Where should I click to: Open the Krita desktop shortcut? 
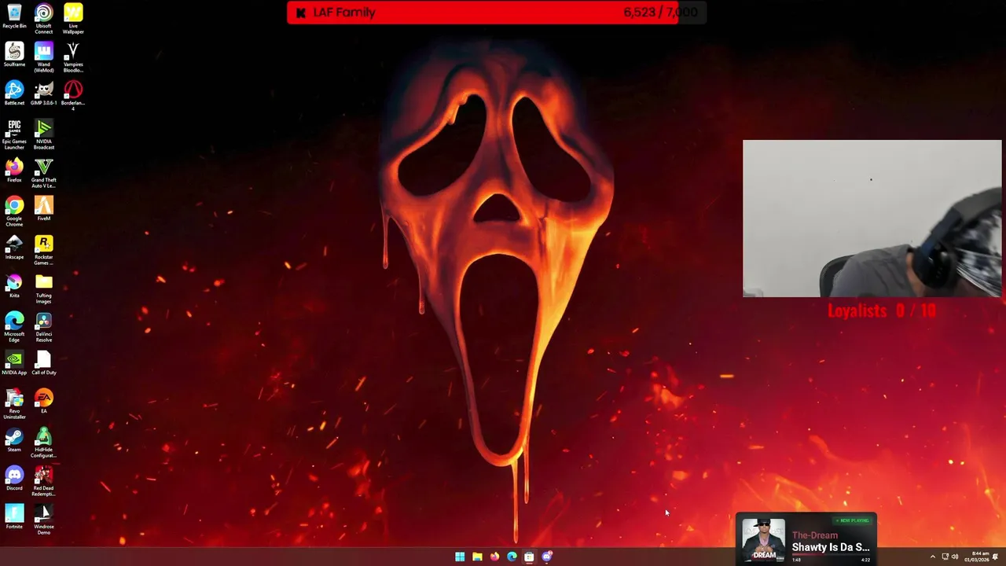[14, 285]
